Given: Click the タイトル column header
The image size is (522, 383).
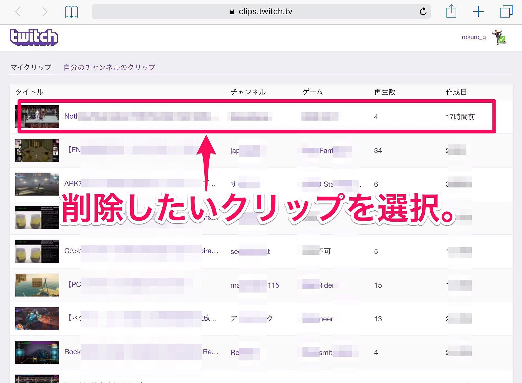Looking at the screenshot, I should tap(29, 92).
